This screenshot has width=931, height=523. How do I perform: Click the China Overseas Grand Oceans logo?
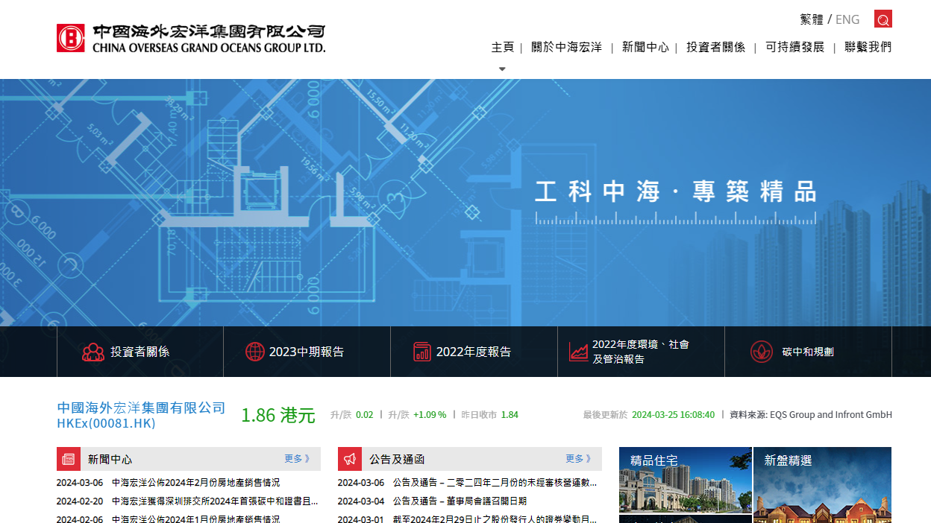pyautogui.click(x=190, y=37)
